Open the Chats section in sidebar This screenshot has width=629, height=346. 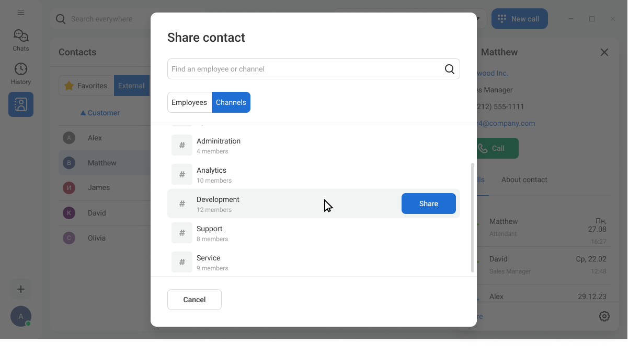(21, 40)
